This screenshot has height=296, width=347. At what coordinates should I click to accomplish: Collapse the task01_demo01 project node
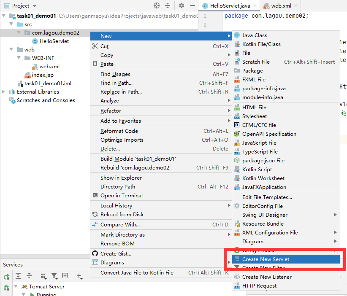(4, 16)
